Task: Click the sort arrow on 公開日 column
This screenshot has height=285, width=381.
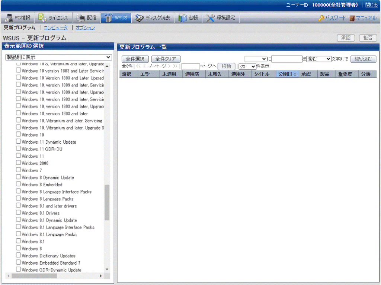Action: point(295,74)
